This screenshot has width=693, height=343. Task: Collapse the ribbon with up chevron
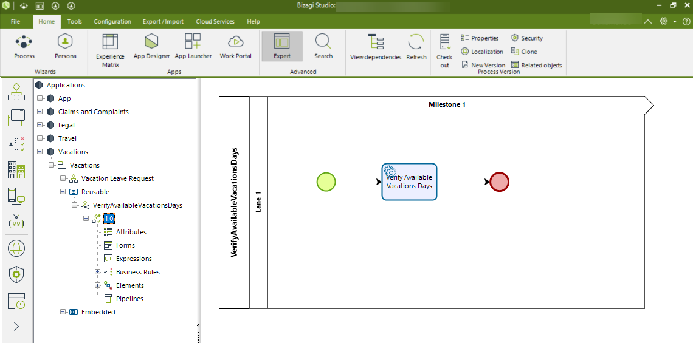(647, 21)
